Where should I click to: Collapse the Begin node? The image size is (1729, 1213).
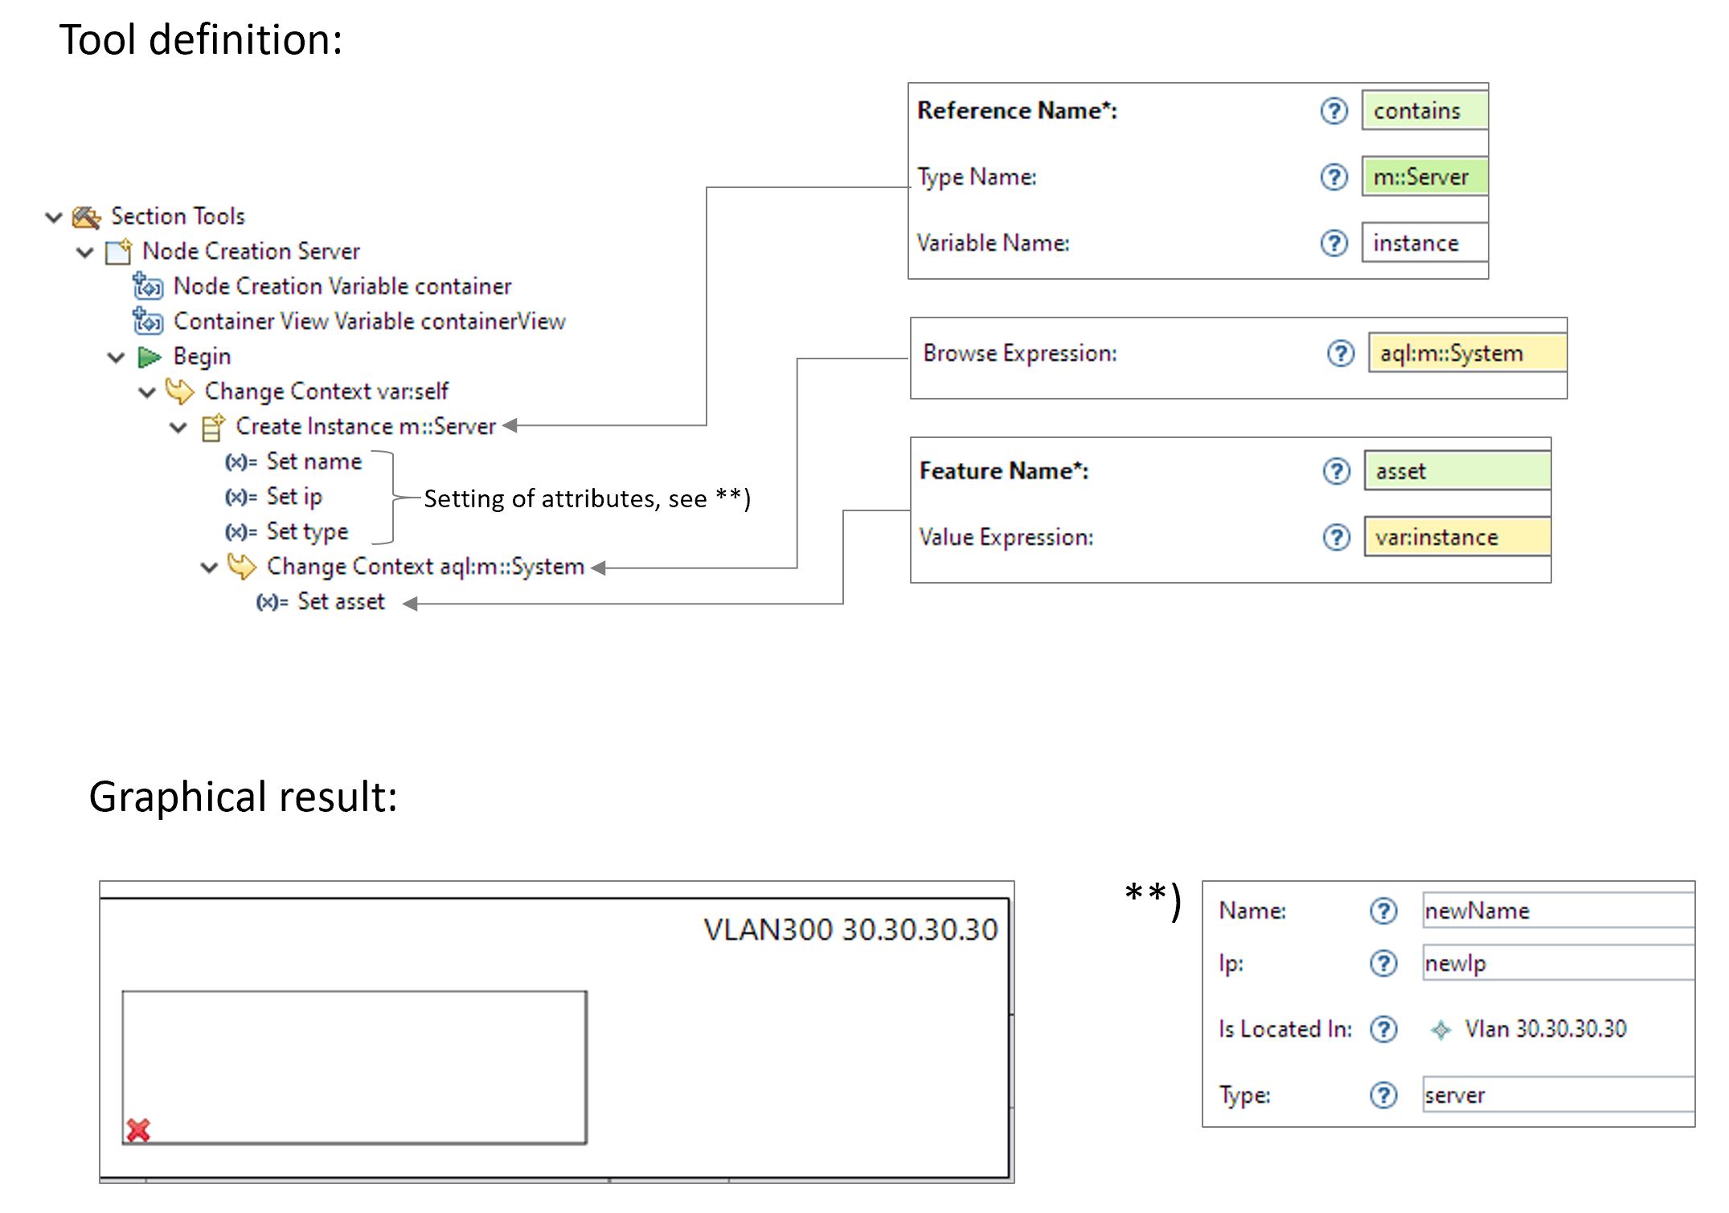click(117, 357)
